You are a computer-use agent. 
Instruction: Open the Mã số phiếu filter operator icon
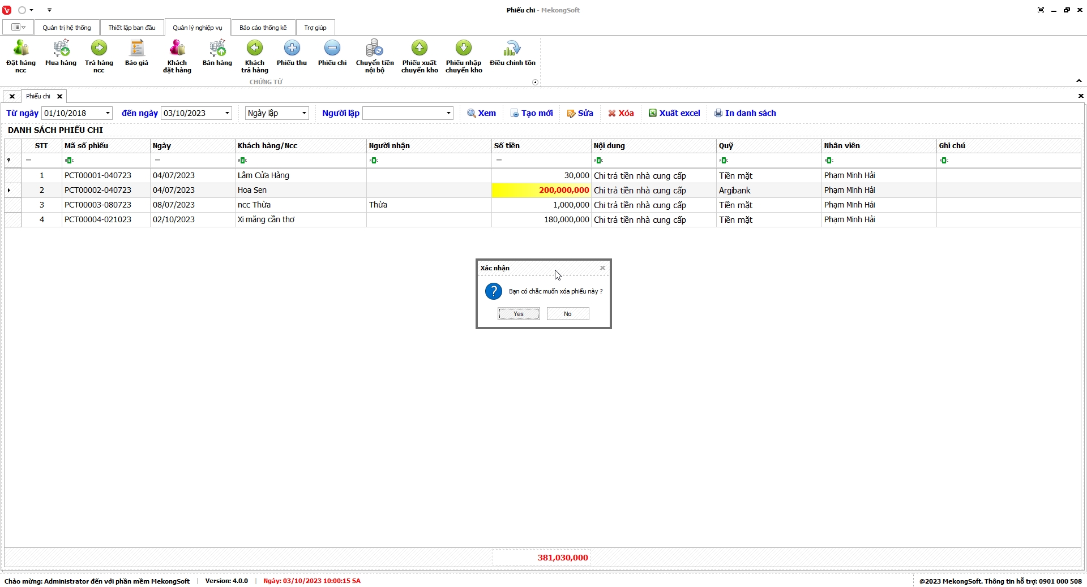pyautogui.click(x=69, y=161)
